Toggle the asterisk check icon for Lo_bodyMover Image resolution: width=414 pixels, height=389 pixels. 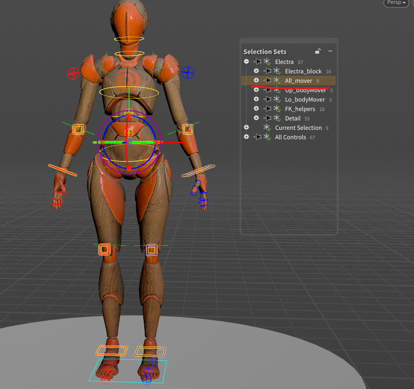(277, 100)
